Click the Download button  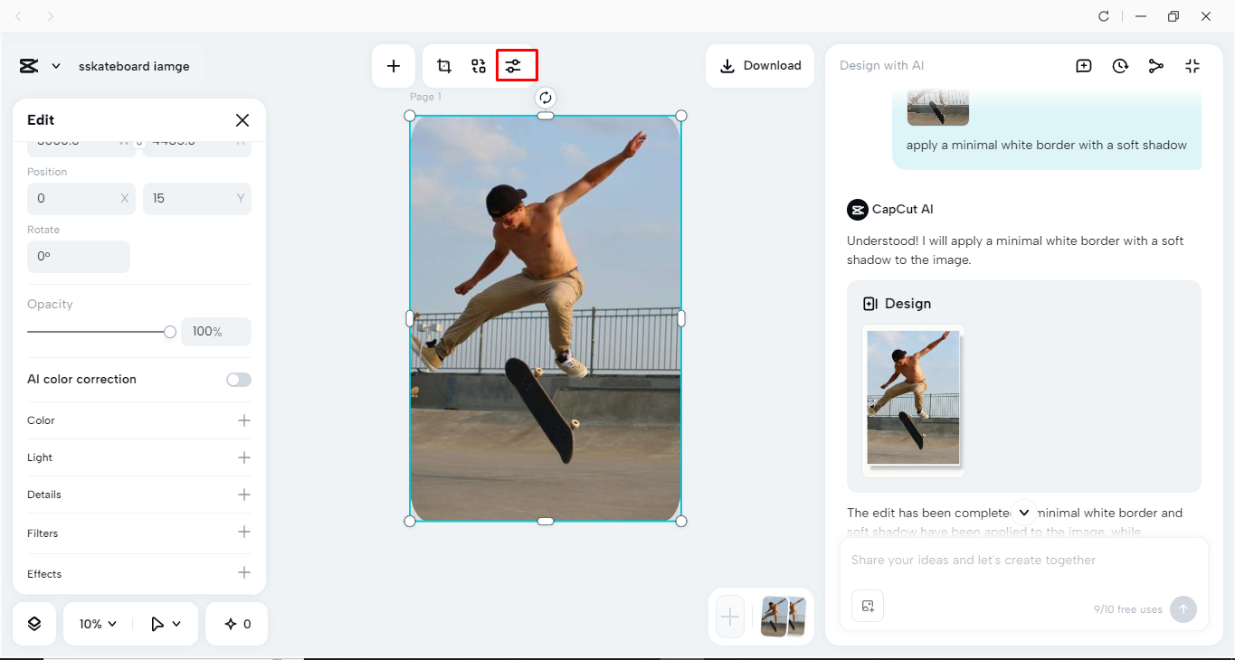pos(759,65)
